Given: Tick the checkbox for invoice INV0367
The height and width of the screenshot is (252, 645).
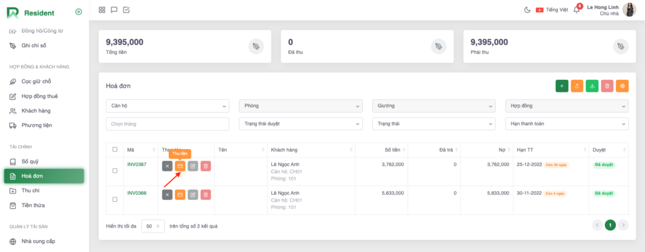Looking at the screenshot, I should coord(115,170).
